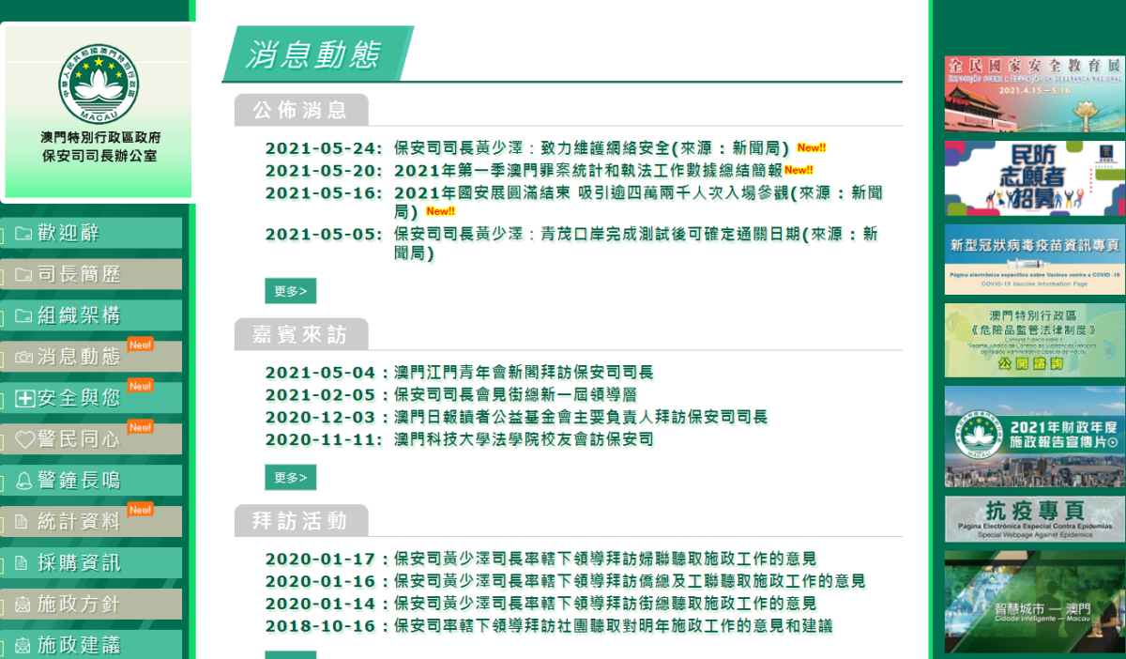
Task: Click the document icon beside 統計資料
Action: point(23,523)
